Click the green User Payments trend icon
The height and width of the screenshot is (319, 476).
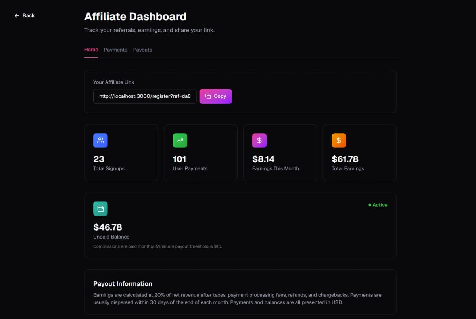180,140
